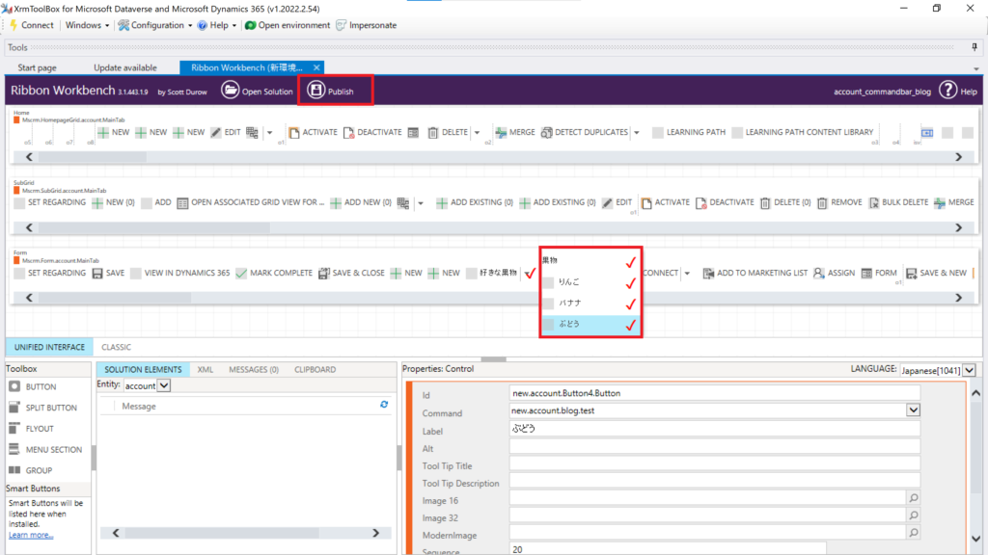The image size is (988, 555).
Task: Select the ぶどう flyout menu item
Action: [590, 324]
